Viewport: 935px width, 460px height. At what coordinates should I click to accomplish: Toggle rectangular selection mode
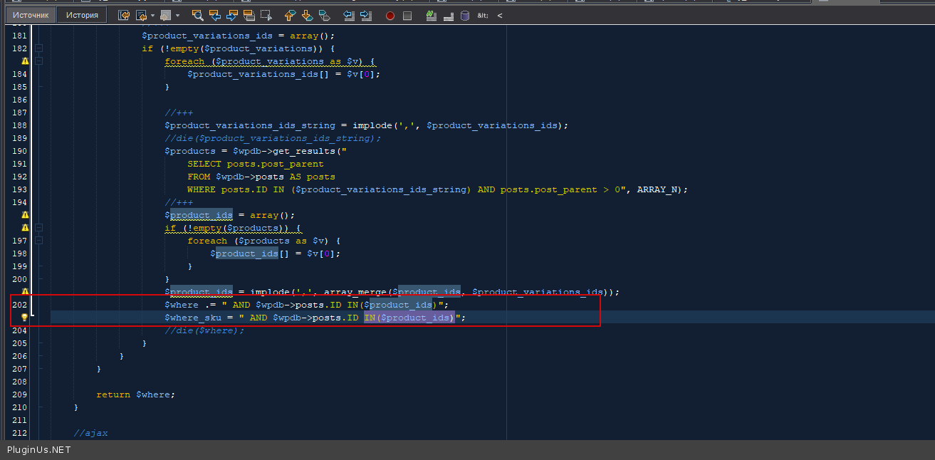point(266,15)
